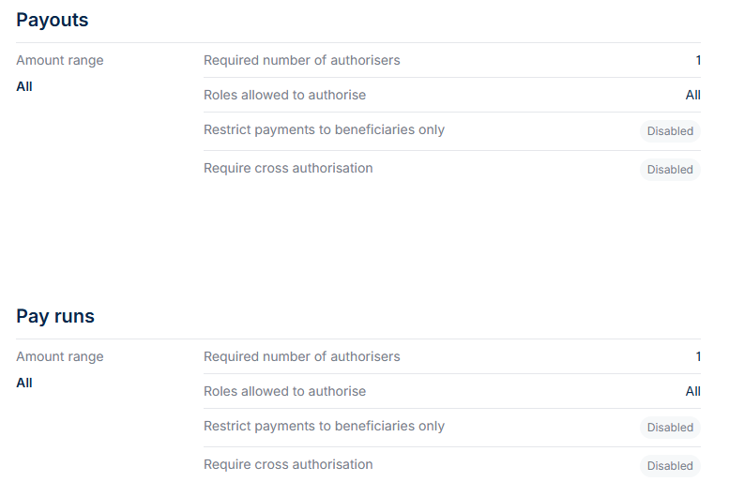Viewport: 729px width, 497px height.
Task: Click the Payouts section heading
Action: [x=53, y=20]
